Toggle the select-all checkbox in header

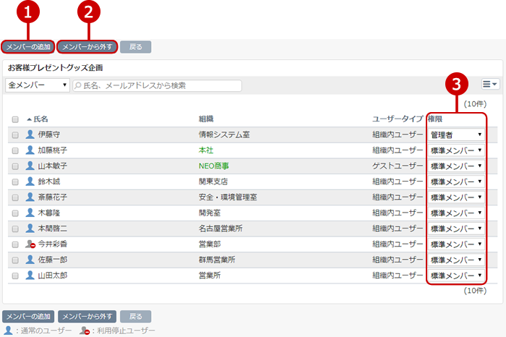(x=15, y=119)
